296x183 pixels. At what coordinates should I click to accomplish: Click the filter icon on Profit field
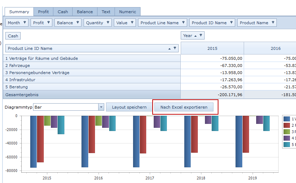pyautogui.click(x=48, y=22)
